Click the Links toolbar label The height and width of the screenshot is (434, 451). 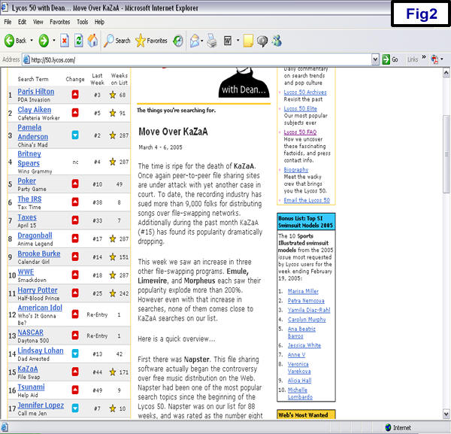click(x=413, y=59)
